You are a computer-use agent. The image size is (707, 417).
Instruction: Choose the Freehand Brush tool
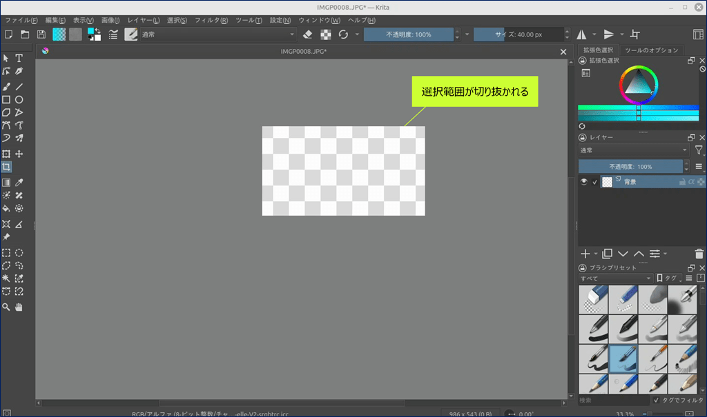6,87
